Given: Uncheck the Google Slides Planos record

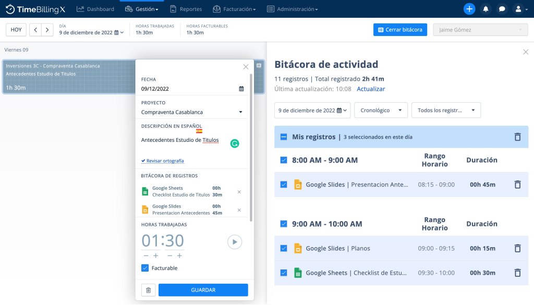Looking at the screenshot, I should tap(284, 248).
